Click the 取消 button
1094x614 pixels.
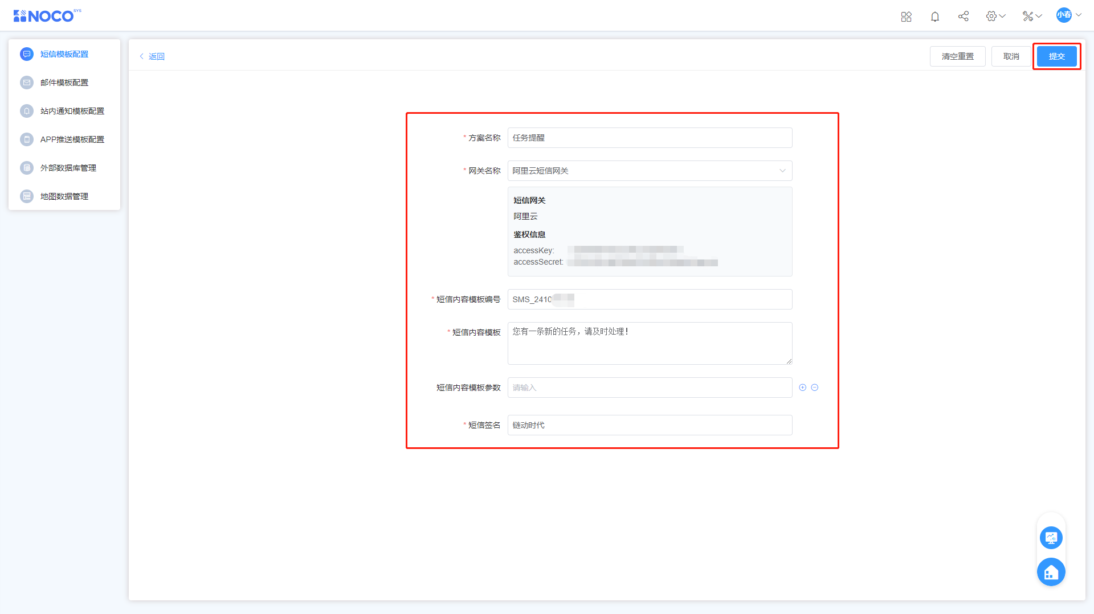click(x=1011, y=56)
